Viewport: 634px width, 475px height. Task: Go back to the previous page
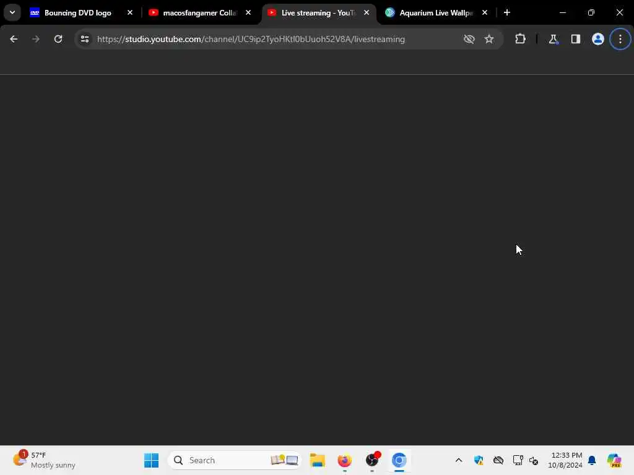(x=14, y=39)
